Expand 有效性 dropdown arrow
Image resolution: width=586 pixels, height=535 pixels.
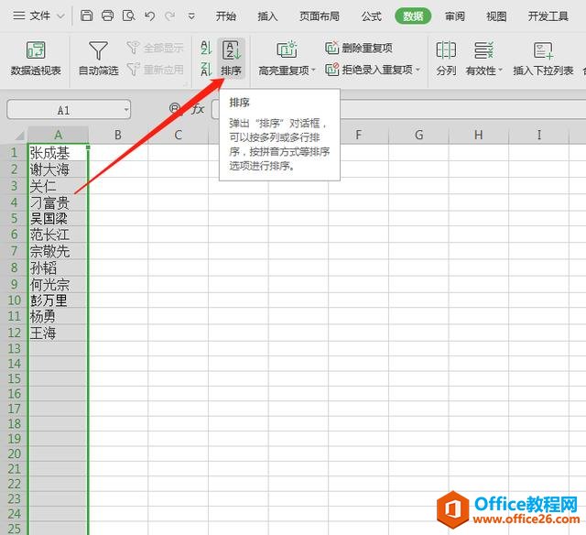pyautogui.click(x=501, y=71)
